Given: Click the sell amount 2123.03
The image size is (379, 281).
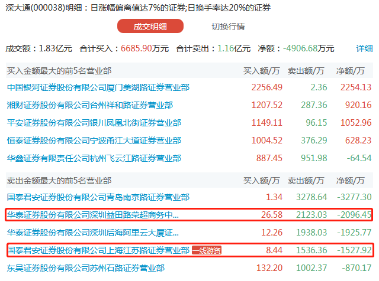Looking at the screenshot, I should [311, 215].
